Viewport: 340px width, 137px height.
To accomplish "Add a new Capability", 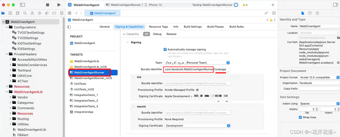I will click(x=131, y=34).
